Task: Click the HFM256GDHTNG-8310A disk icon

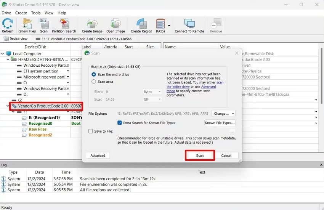Action: tap(14, 59)
